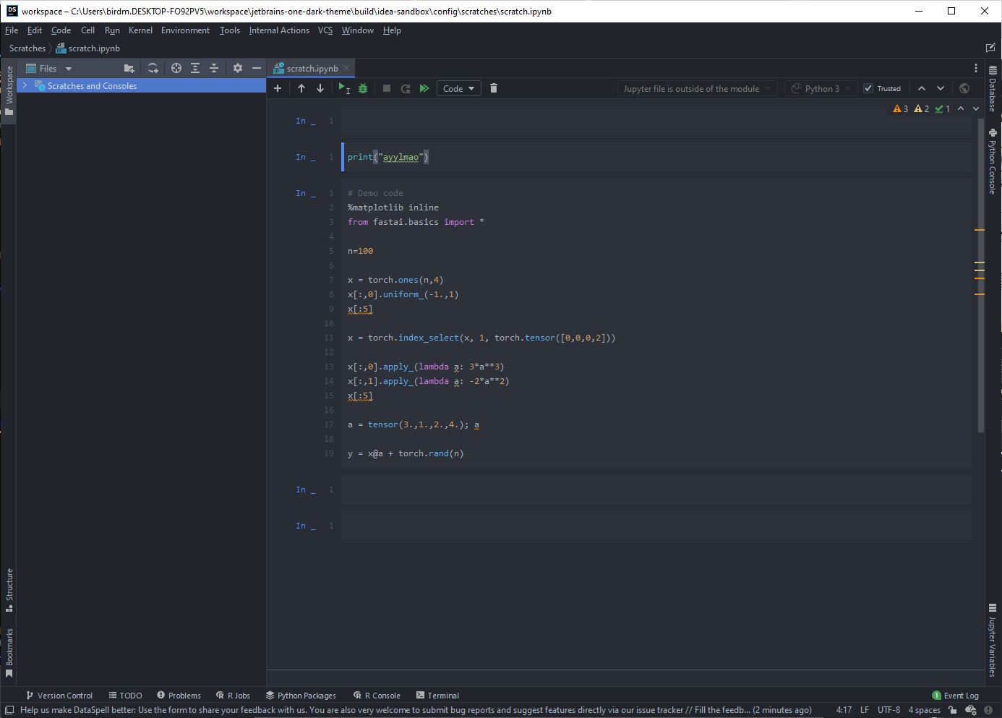Open the Terminal tool window

pos(437,695)
